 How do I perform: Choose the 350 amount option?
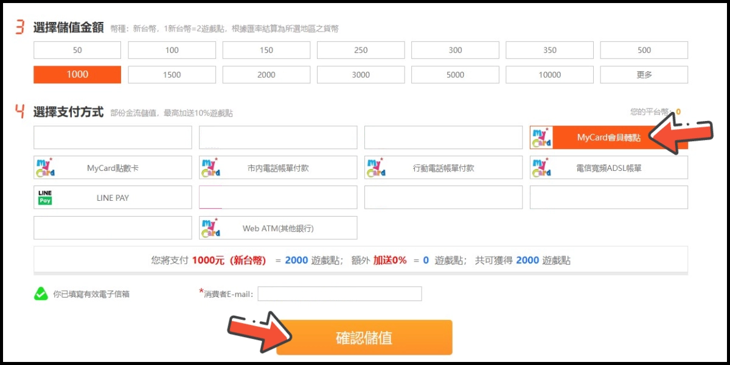point(550,50)
